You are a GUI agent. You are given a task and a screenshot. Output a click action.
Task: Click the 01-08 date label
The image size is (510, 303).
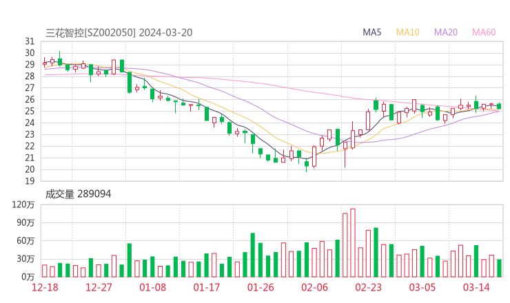[152, 287]
